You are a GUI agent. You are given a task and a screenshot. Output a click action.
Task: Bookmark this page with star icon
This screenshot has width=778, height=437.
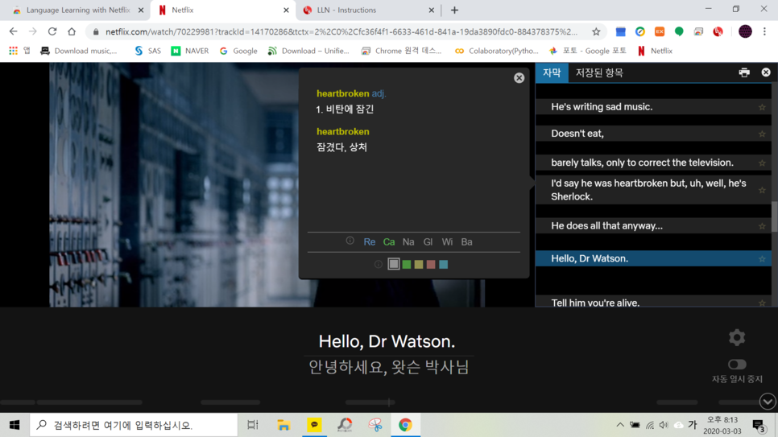(596, 31)
